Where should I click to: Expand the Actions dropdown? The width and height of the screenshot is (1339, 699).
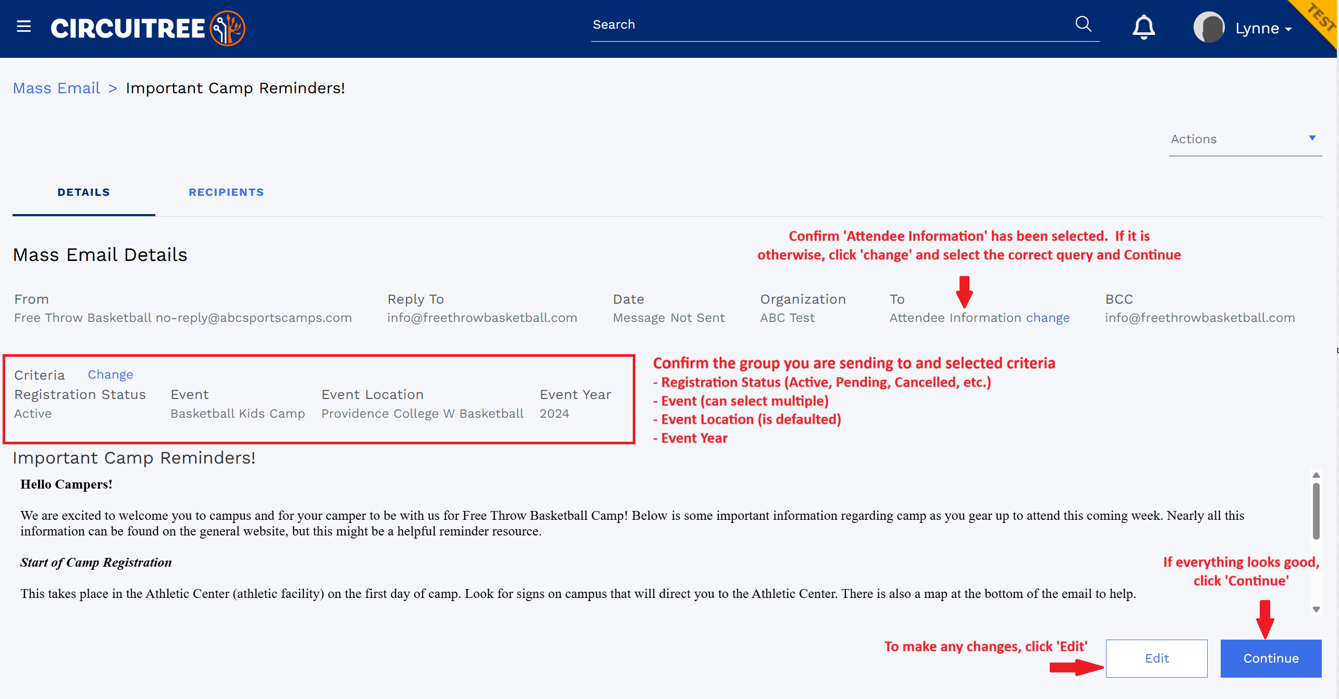[x=1245, y=139]
